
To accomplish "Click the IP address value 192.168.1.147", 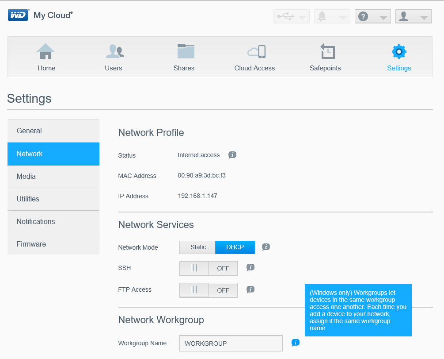I will pos(197,196).
